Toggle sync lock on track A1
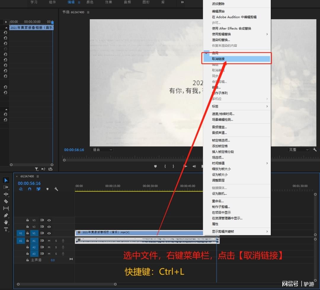Screen dimensions: 320x290 pos(42,241)
